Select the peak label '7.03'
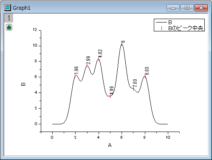The height and width of the screenshot is (160, 212). (135, 83)
